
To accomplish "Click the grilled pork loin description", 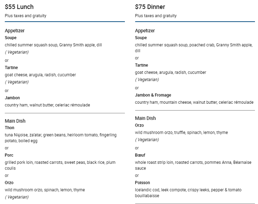I will [x=60, y=165].
